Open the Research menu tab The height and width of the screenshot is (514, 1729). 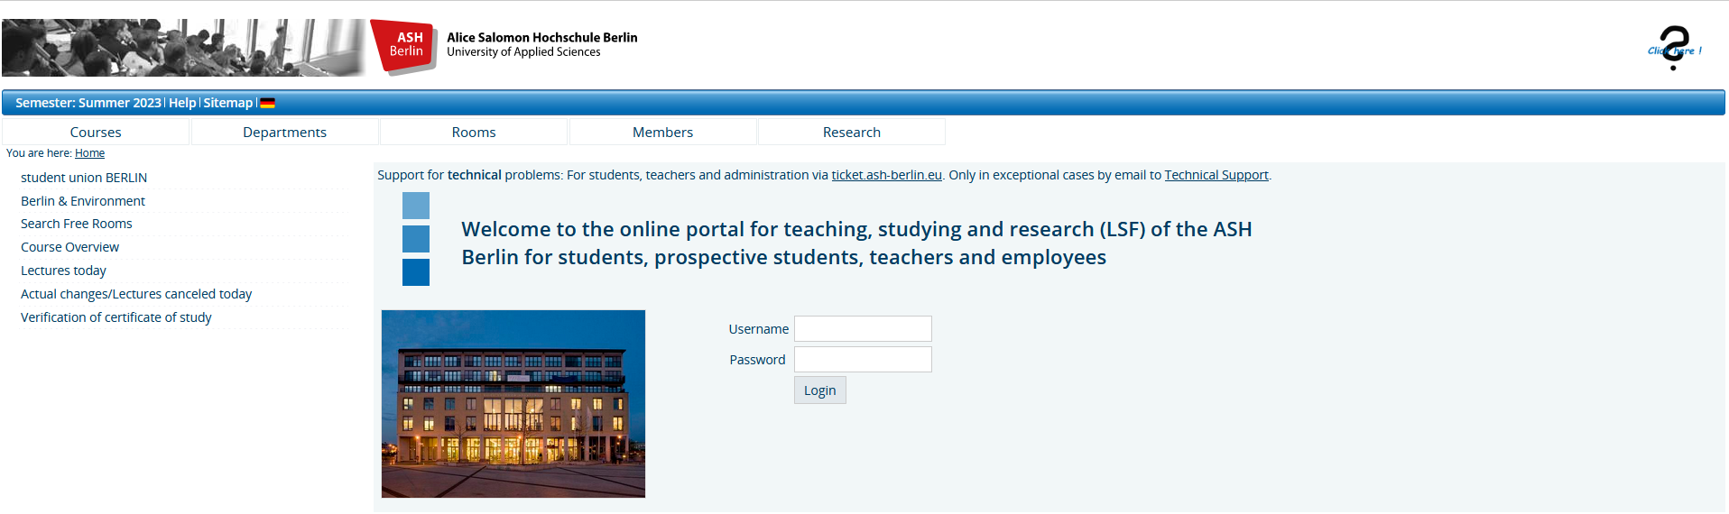pyautogui.click(x=851, y=132)
